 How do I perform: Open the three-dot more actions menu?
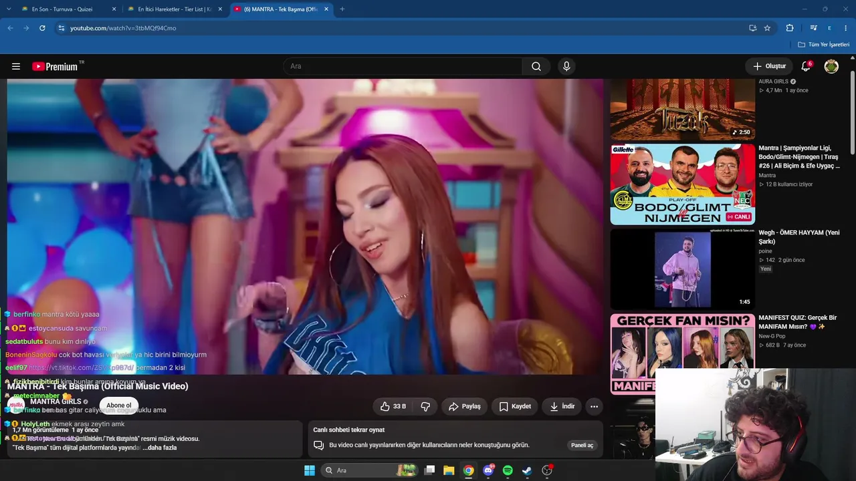(594, 406)
